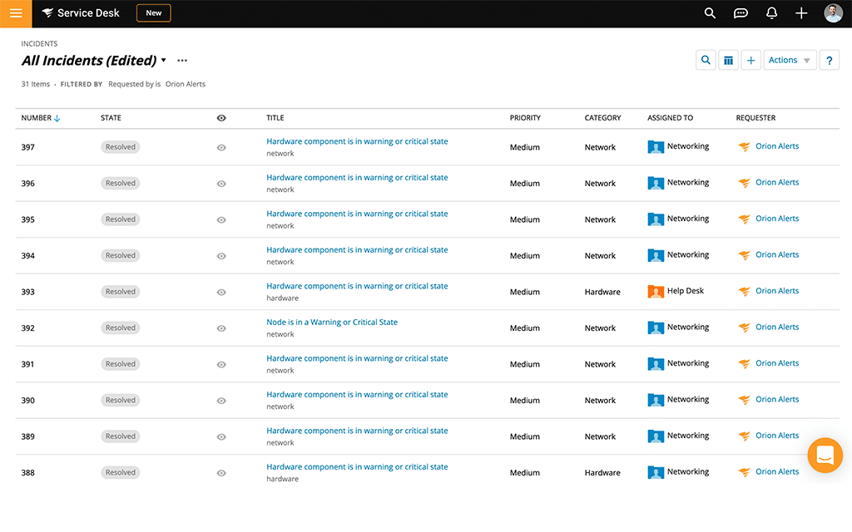
Task: Open the user profile avatar
Action: (x=833, y=13)
